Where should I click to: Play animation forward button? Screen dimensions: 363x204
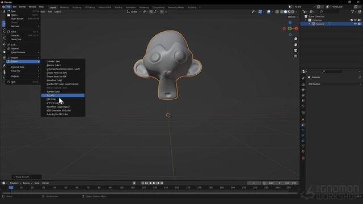[x=154, y=183]
